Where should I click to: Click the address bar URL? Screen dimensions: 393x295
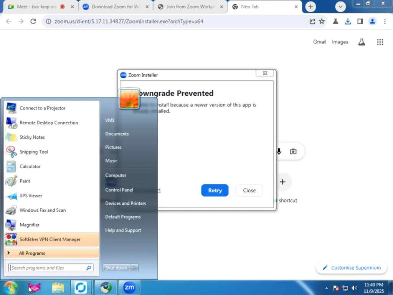click(129, 22)
